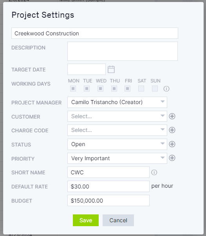Toggle the Wednesday working day checkbox

point(100,88)
